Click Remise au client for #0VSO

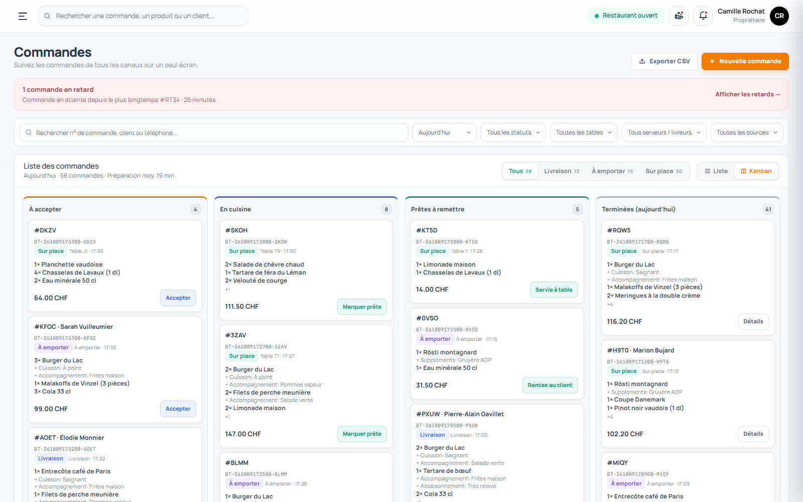(550, 385)
